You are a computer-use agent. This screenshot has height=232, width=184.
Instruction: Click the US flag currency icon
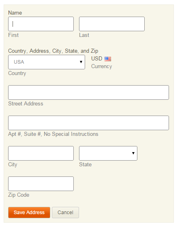108,59
